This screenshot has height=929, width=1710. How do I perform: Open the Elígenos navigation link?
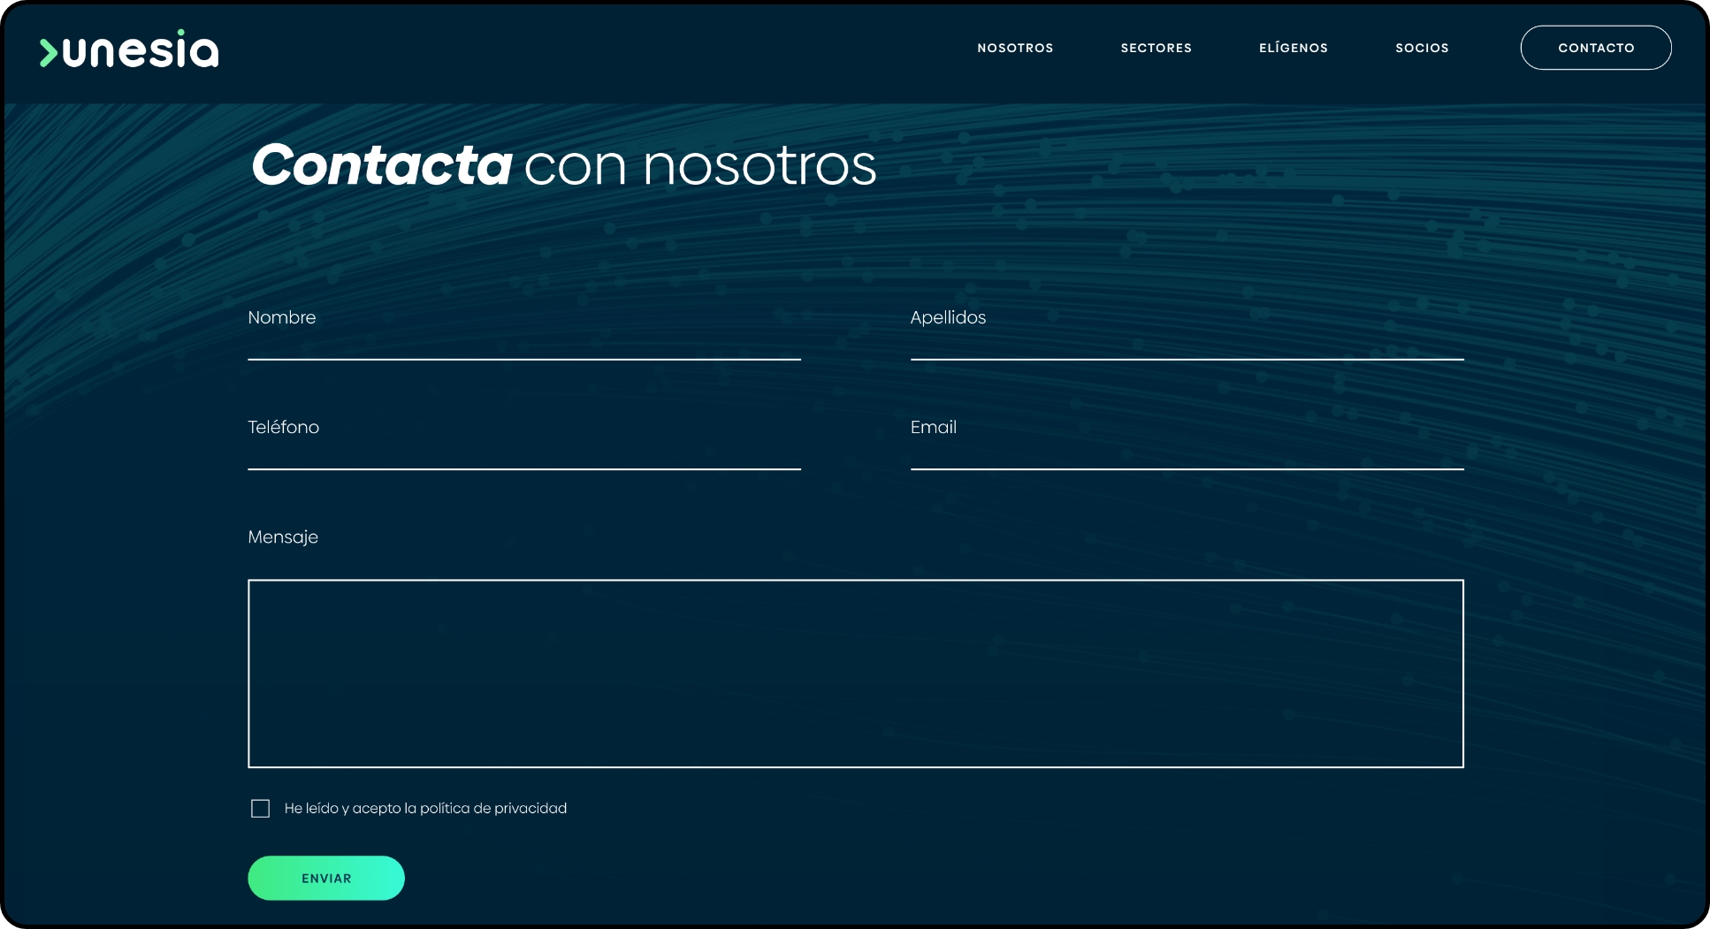point(1293,48)
